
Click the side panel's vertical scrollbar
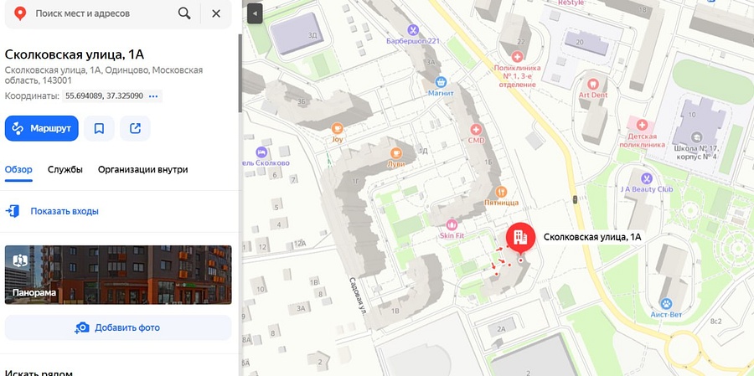click(x=240, y=72)
